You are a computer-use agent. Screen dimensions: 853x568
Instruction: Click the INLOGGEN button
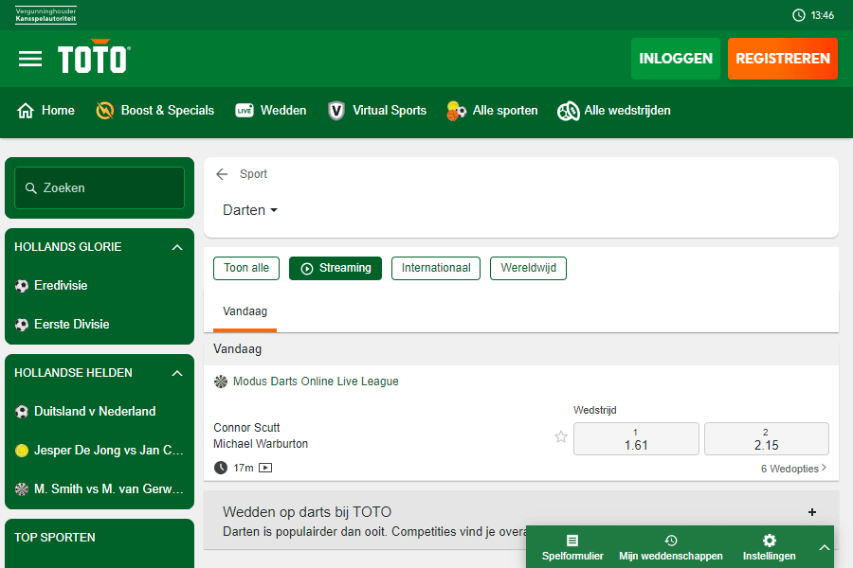pyautogui.click(x=676, y=59)
